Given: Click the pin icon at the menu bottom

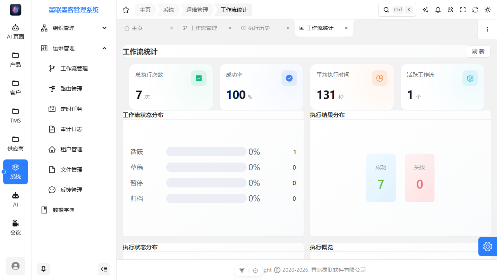Looking at the screenshot, I should point(43,269).
